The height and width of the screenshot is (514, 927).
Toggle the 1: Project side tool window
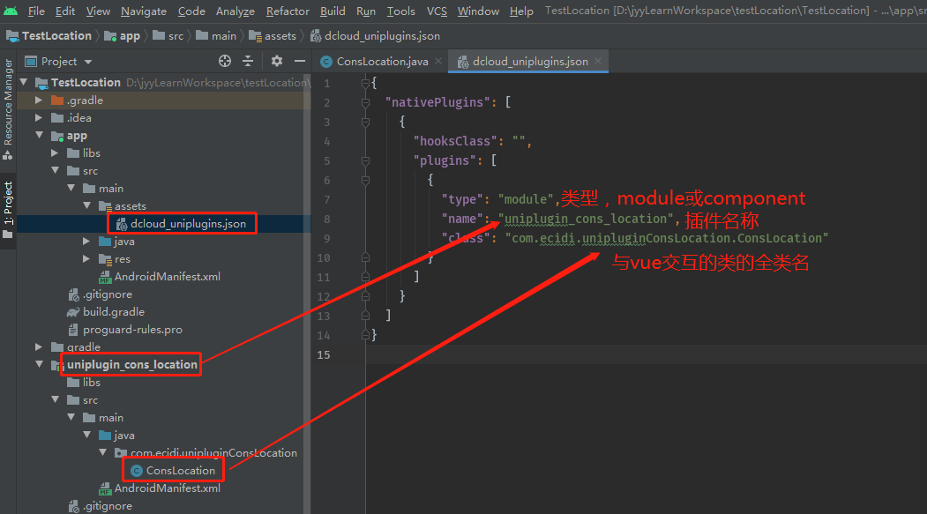[8, 210]
